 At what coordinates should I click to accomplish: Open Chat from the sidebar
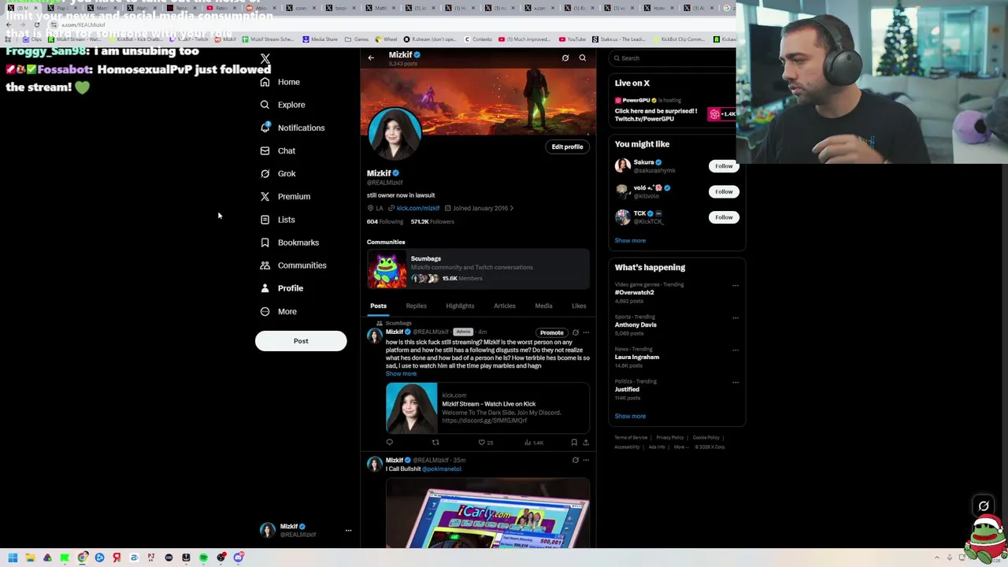(278, 150)
